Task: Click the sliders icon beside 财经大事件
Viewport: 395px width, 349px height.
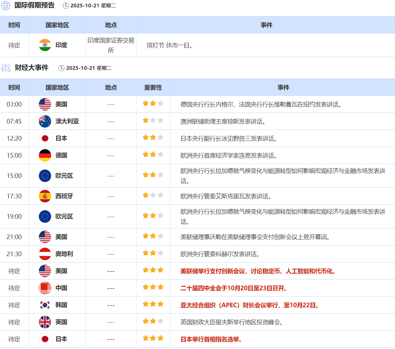Action: point(6,68)
